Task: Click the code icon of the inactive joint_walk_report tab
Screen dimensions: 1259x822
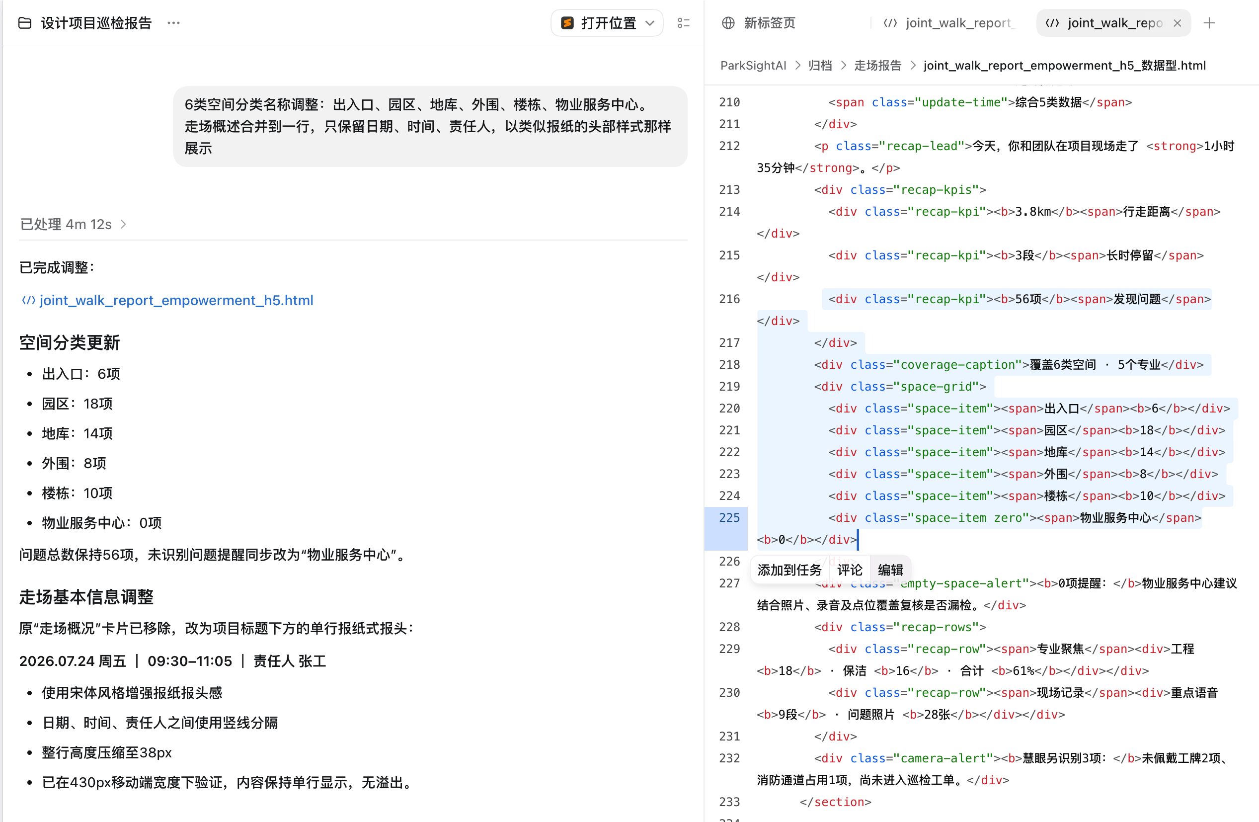Action: point(890,23)
